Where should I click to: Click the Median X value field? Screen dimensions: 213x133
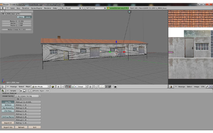pos(17,21)
